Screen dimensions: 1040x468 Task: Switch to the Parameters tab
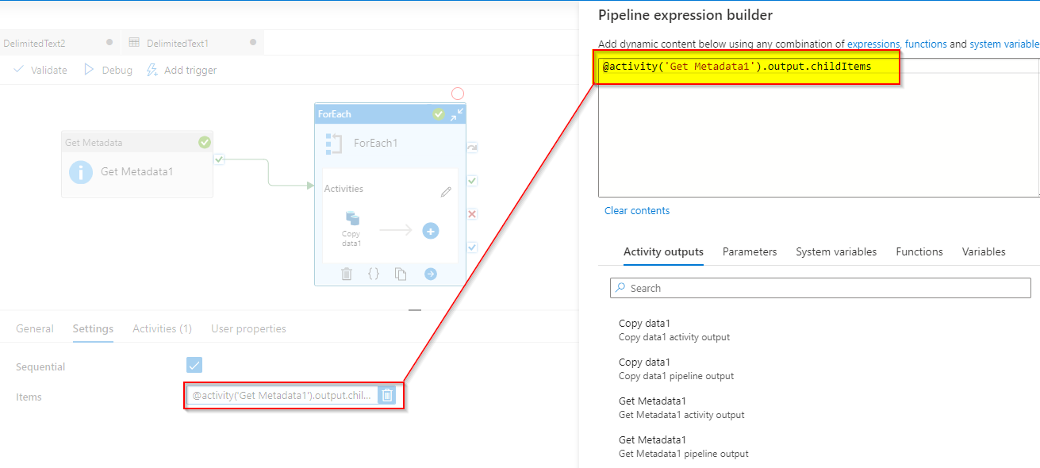750,251
